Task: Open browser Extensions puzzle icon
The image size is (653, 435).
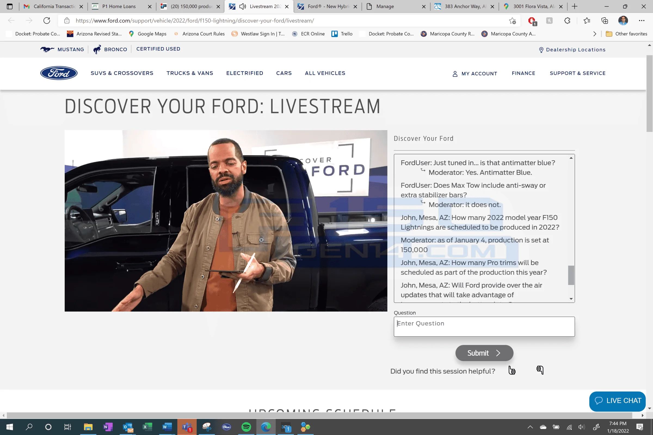Action: click(x=567, y=21)
